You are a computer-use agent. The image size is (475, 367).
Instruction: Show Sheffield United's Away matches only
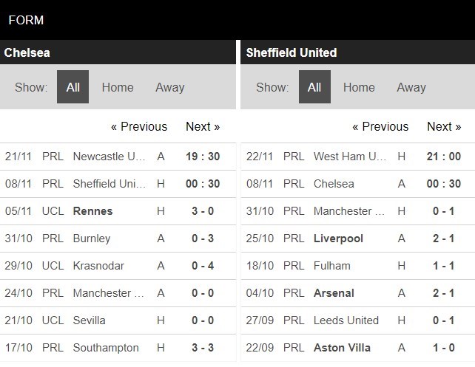[x=411, y=87]
